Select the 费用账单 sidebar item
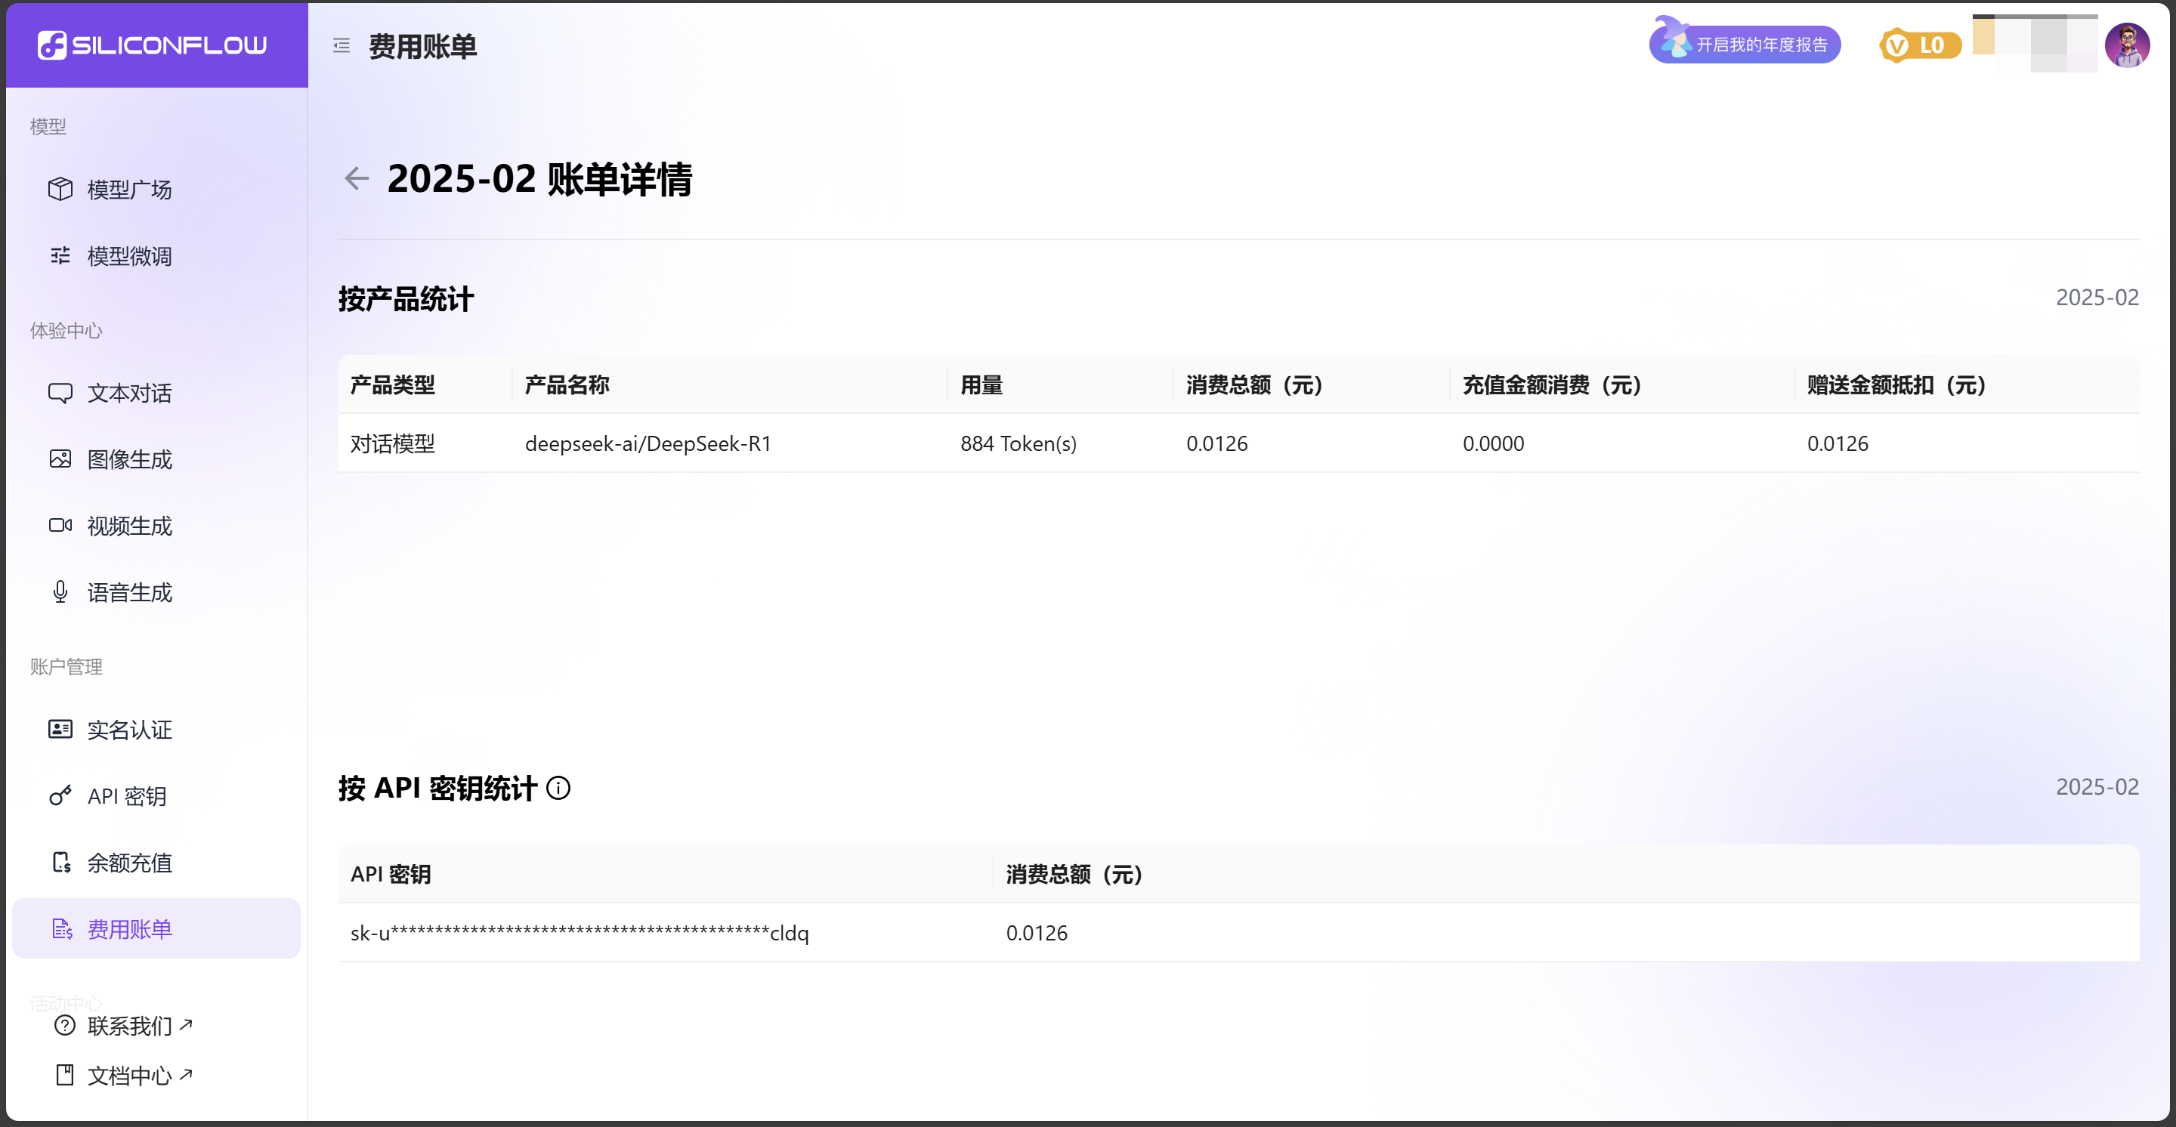 pos(129,928)
